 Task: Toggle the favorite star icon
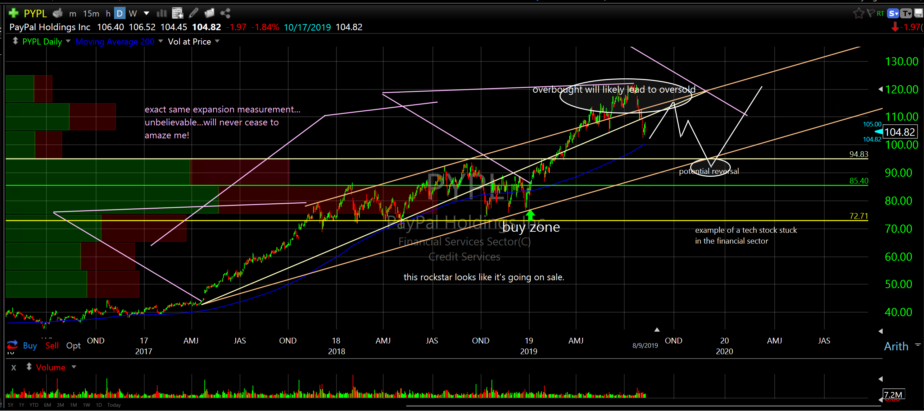pyautogui.click(x=859, y=14)
